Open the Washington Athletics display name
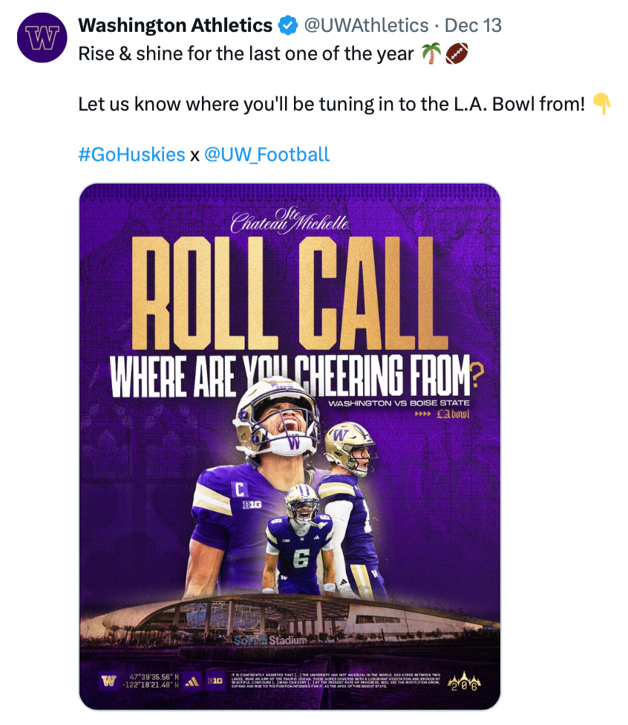The height and width of the screenshot is (725, 628). (175, 26)
